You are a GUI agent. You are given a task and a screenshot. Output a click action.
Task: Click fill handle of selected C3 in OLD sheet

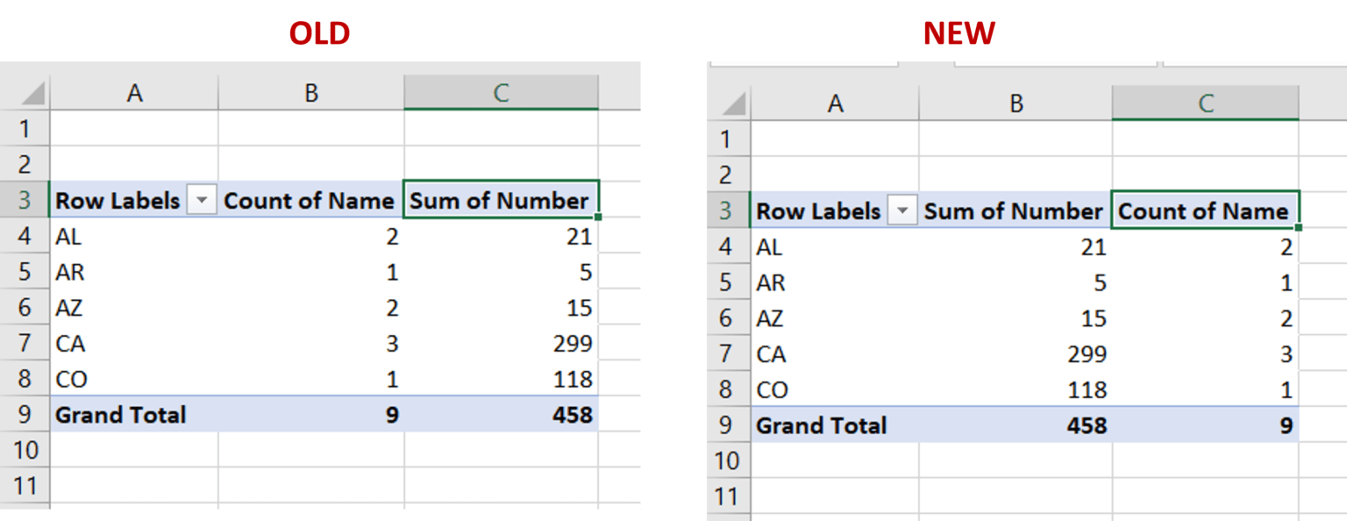(x=598, y=217)
